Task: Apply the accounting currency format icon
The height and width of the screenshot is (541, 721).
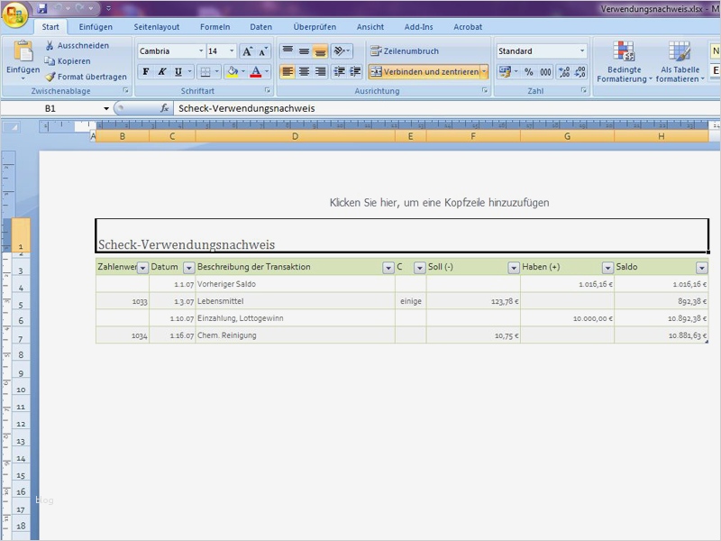Action: click(505, 72)
